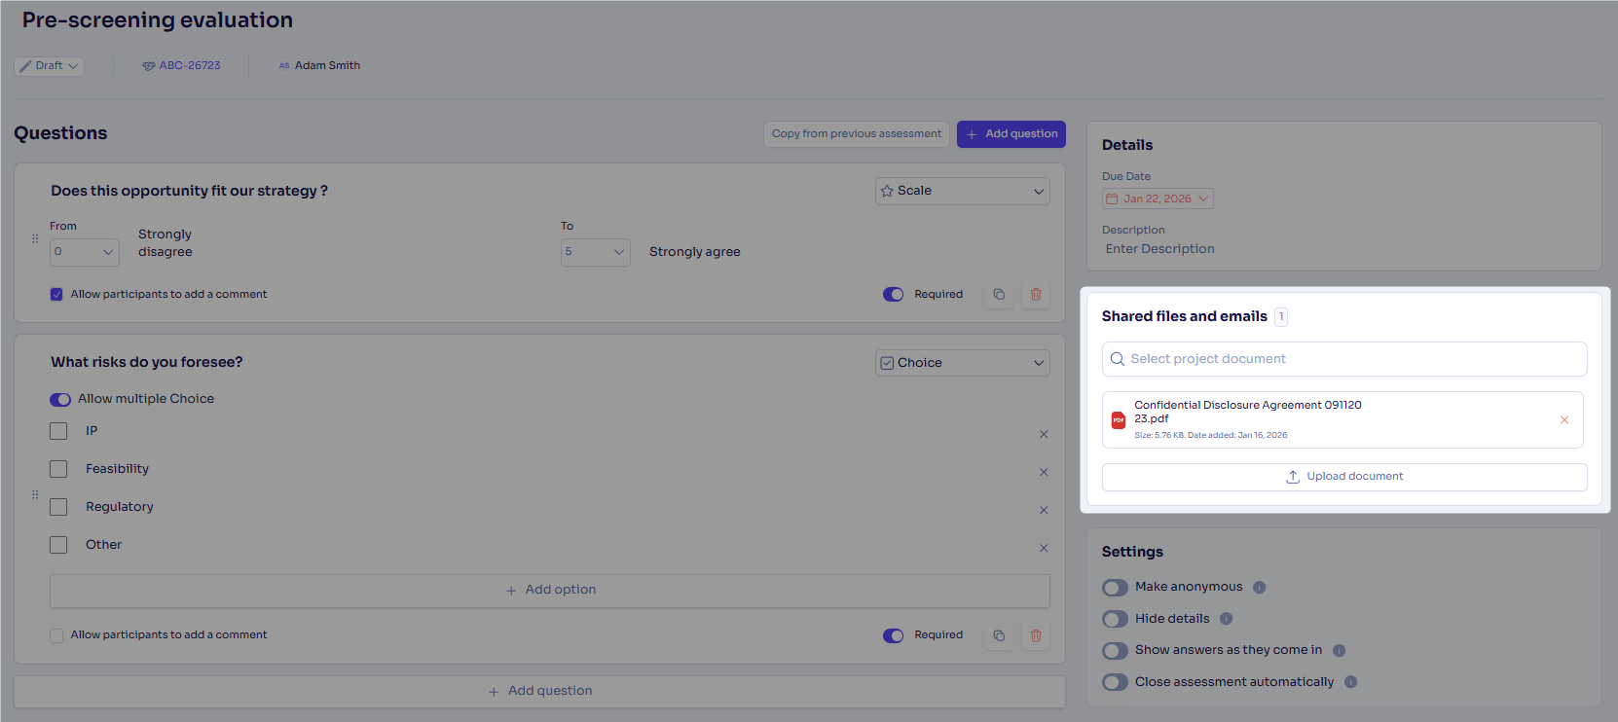Viewport: 1618px width, 722px height.
Task: Edit the Strongly disagree label
Action: pos(165,243)
